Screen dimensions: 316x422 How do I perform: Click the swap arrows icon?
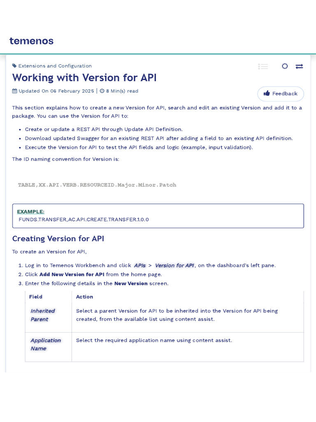click(300, 66)
